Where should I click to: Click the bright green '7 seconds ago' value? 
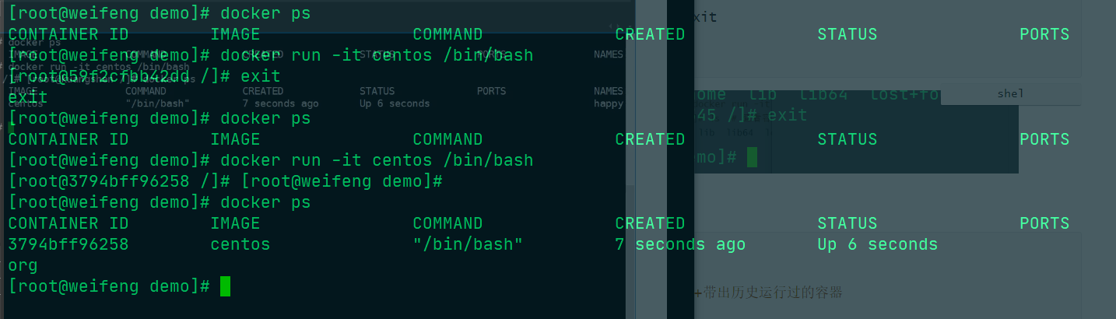click(680, 244)
